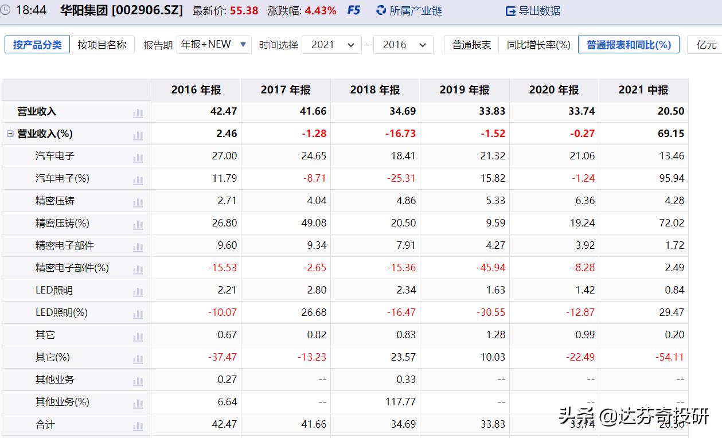
Task: Click the chart icon next to 精密压铸
Action: (x=138, y=202)
